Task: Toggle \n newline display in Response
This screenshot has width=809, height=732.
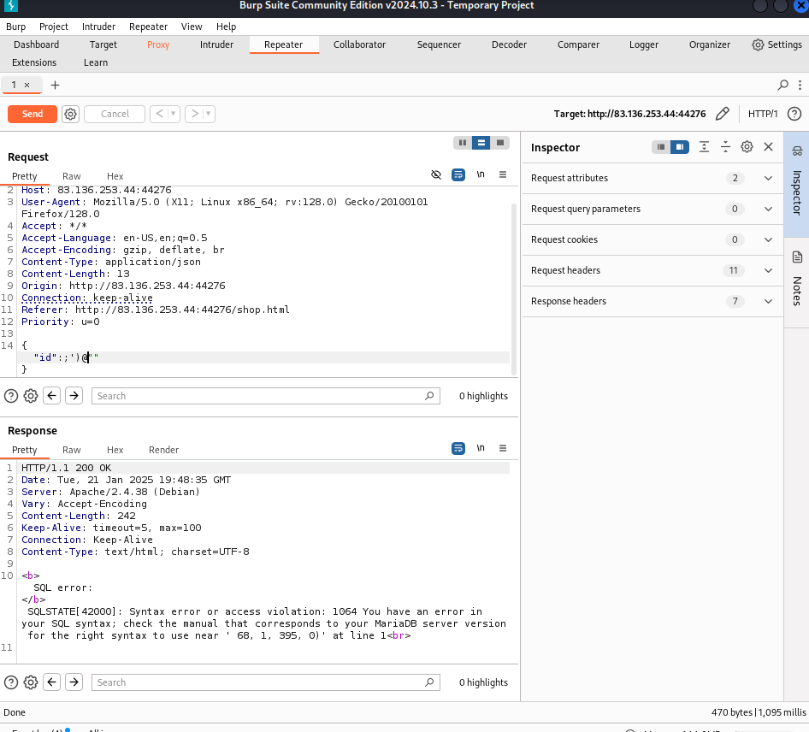Action: tap(481, 448)
